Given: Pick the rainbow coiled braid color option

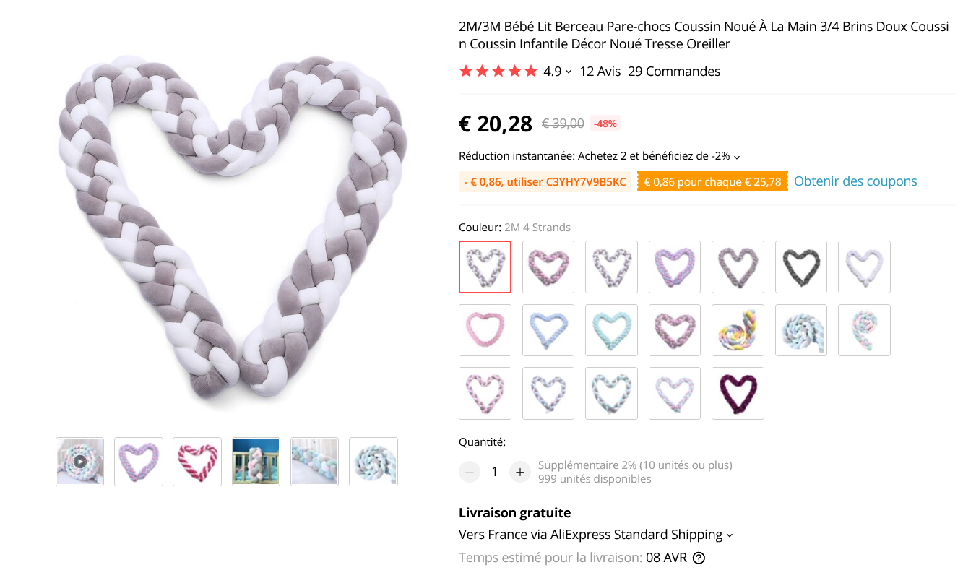Looking at the screenshot, I should [x=738, y=330].
